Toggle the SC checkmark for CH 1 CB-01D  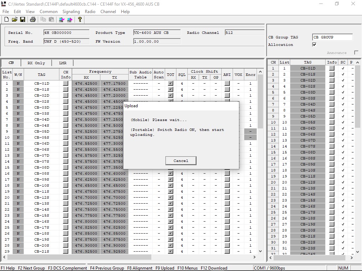(343, 68)
